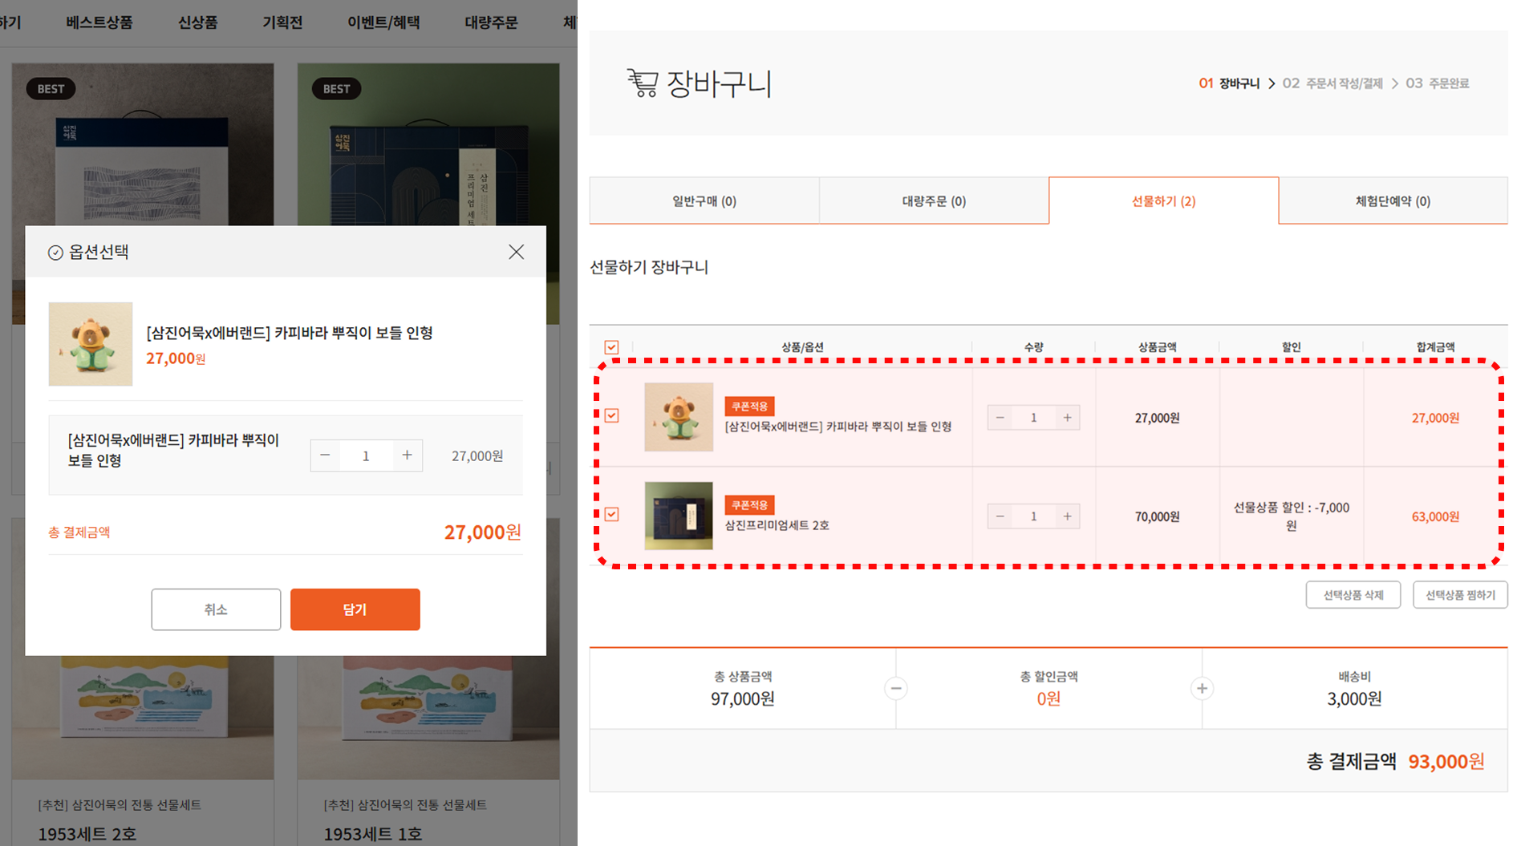This screenshot has height=846, width=1521.
Task: Click minus icon on 삼진프리미엄세트 2호 row
Action: point(1000,516)
